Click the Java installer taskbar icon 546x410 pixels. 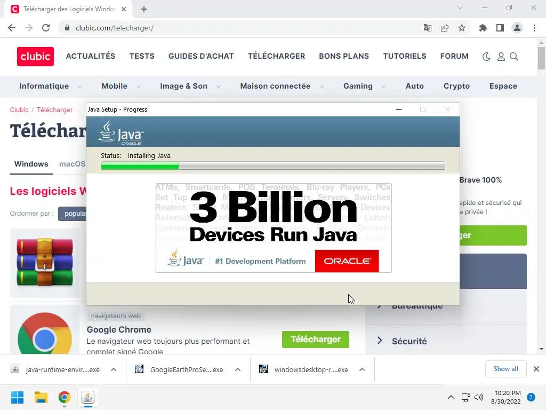tap(88, 397)
